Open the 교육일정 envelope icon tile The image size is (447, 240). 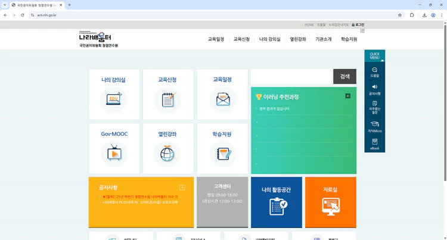[222, 94]
